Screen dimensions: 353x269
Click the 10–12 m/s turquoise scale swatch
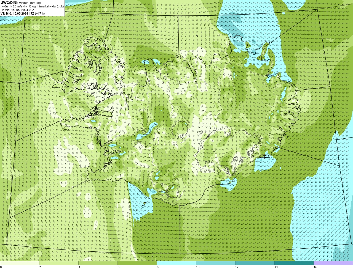click(x=216, y=263)
